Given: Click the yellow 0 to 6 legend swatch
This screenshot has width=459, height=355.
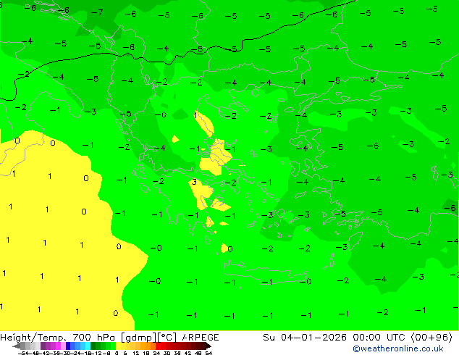Looking at the screenshot, I should [118, 346].
